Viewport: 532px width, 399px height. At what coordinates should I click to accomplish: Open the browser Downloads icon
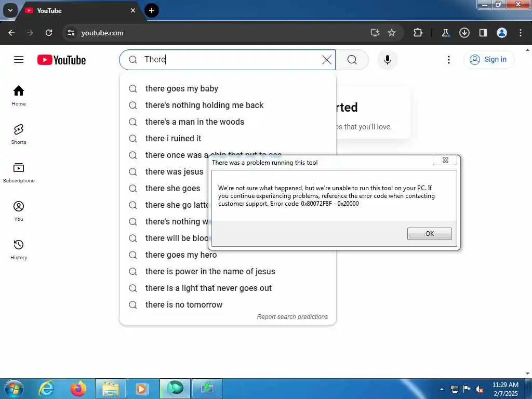tap(464, 33)
